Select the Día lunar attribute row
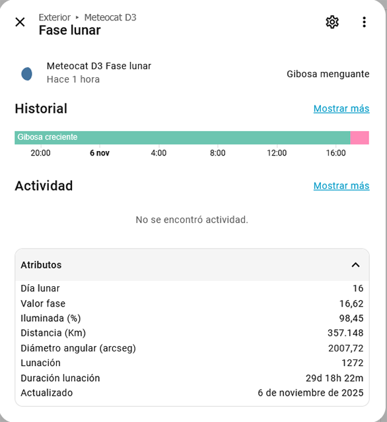The image size is (387, 422). click(192, 288)
